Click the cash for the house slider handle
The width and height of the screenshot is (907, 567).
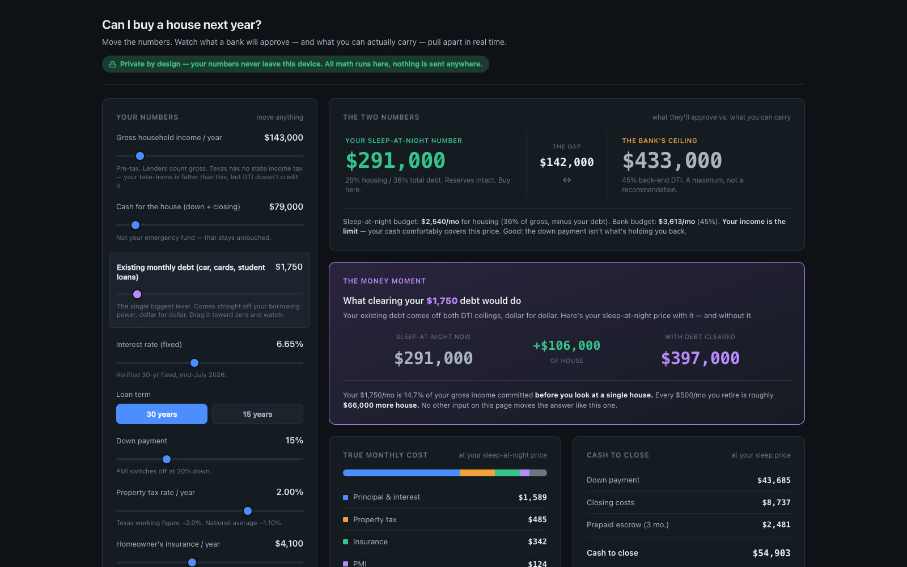click(135, 225)
